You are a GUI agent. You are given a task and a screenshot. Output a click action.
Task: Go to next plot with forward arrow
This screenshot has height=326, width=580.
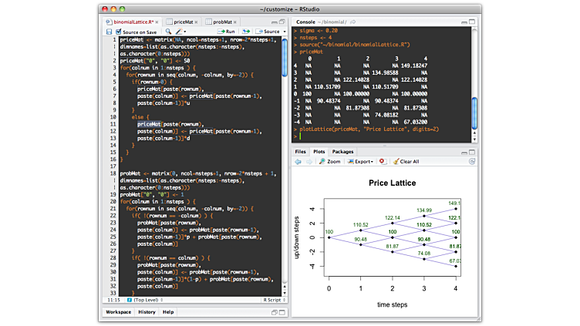[309, 162]
